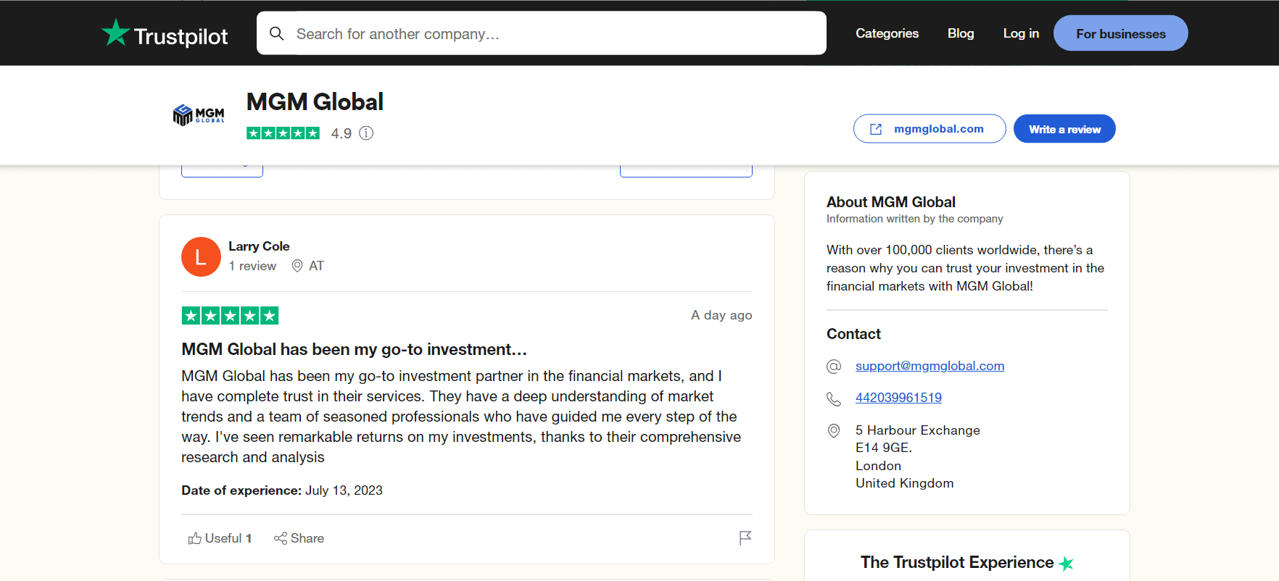The height and width of the screenshot is (581, 1279).
Task: Click the '5 Harbour Exchange' address line
Action: [918, 430]
